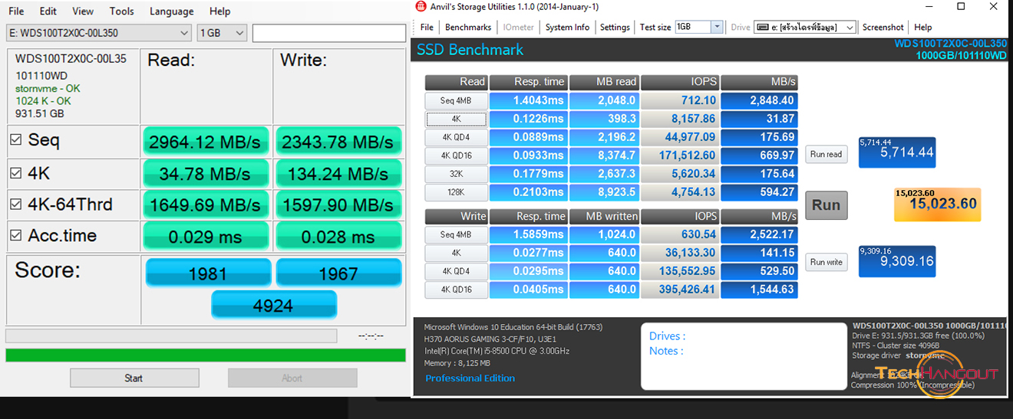Click the Write column header in Anvil's
Viewport: 1013px width, 419px height.
[456, 216]
